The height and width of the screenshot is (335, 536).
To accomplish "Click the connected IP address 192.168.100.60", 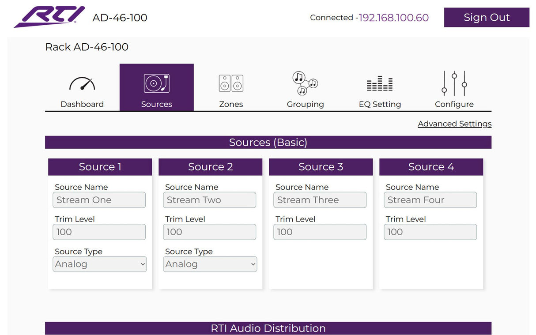I will point(393,17).
